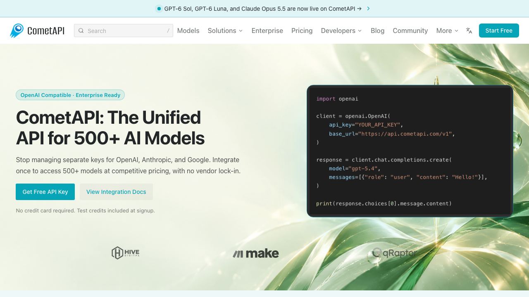529x297 pixels.
Task: Click the Python code sample panel
Action: coord(410,151)
